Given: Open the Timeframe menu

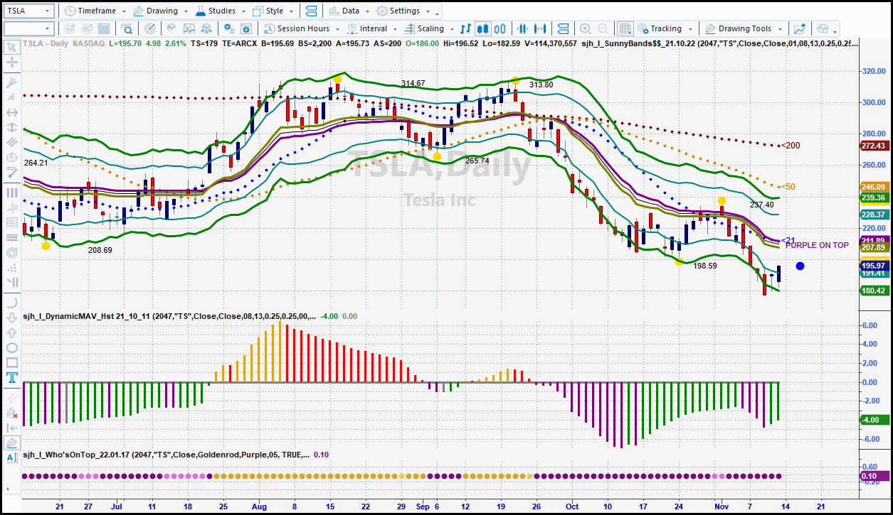Looking at the screenshot, I should tap(95, 11).
